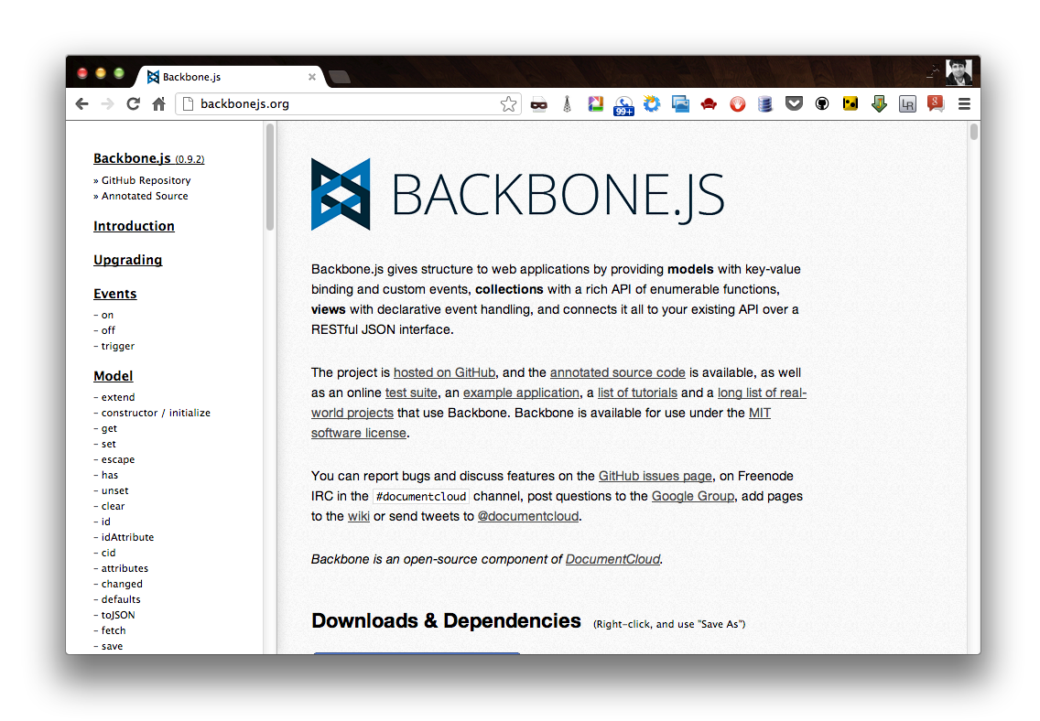Select the Backbone.js browser tab
This screenshot has height=721, width=1040.
(231, 77)
